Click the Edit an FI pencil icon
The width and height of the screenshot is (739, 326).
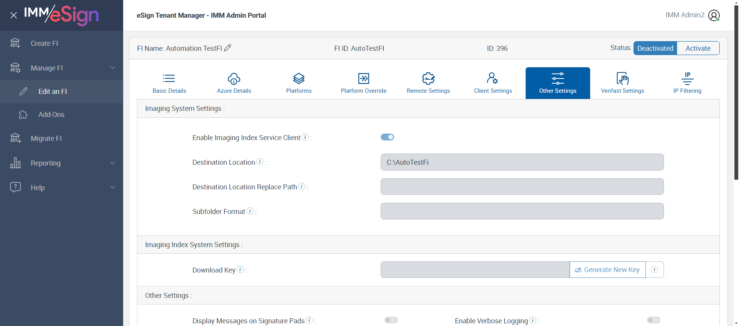click(x=23, y=91)
